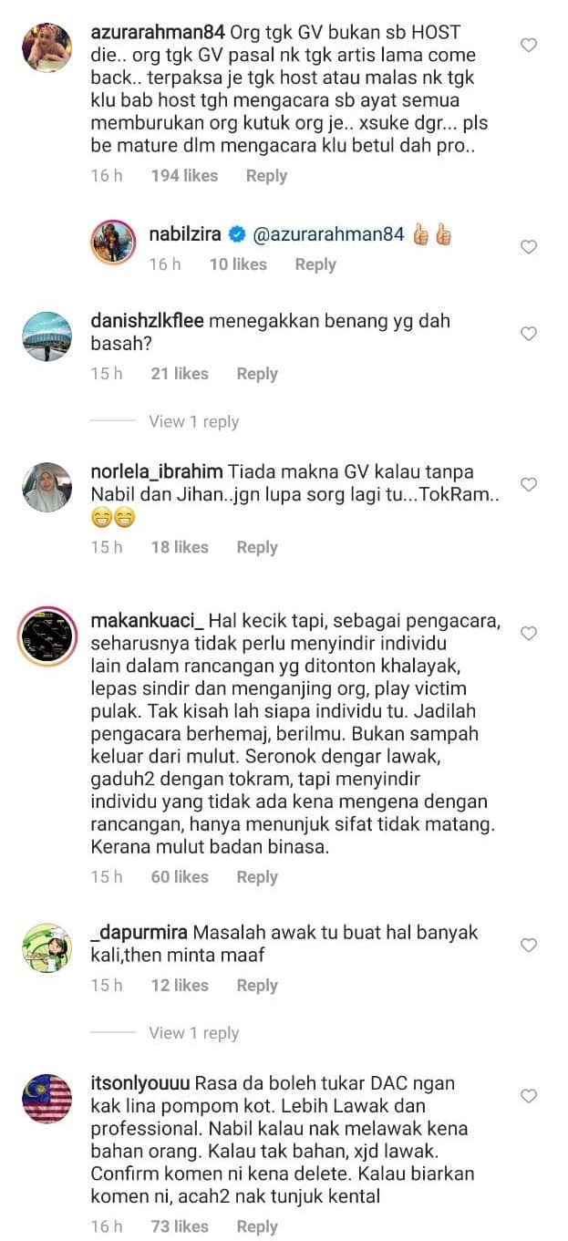568x1241 pixels.
Task: Tap the heart next to _dapurmira's comment
Action: click(528, 946)
